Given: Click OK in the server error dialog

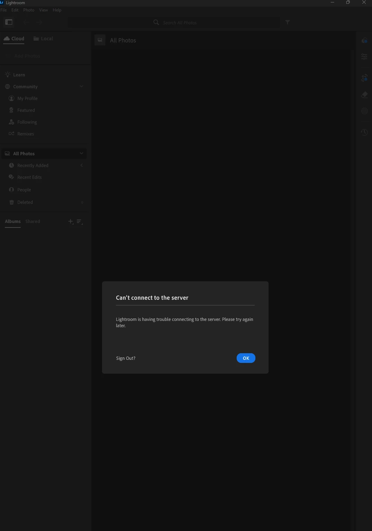Looking at the screenshot, I should (246, 358).
